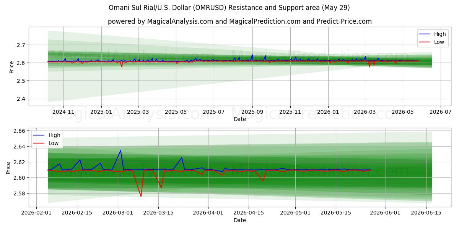
Task: Click the 2.7 price tick, upper chart
Action: (x=21, y=45)
